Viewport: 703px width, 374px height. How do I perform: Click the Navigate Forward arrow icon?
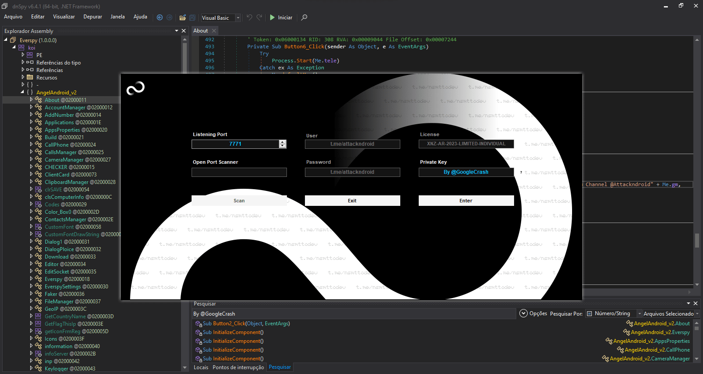point(169,18)
